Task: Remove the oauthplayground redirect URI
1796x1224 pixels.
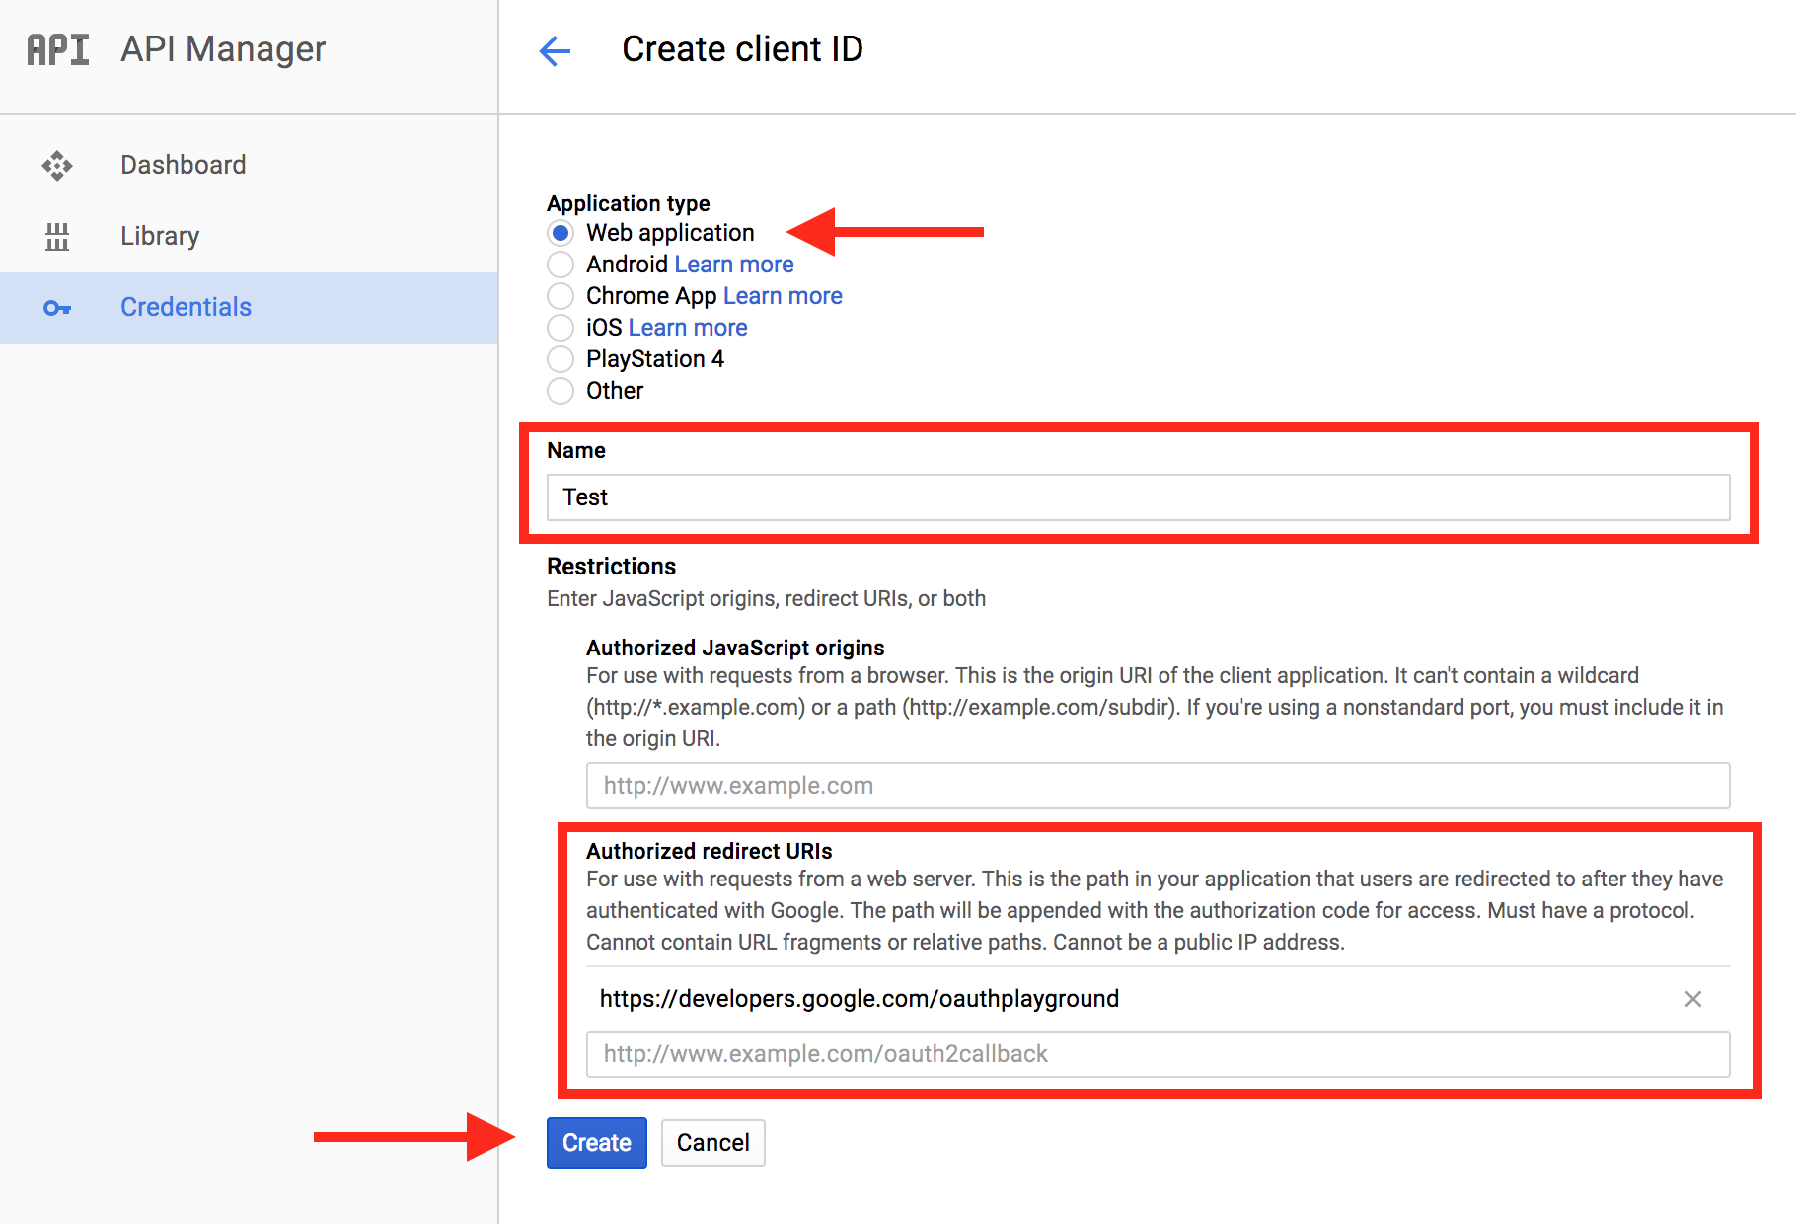Action: 1692,999
